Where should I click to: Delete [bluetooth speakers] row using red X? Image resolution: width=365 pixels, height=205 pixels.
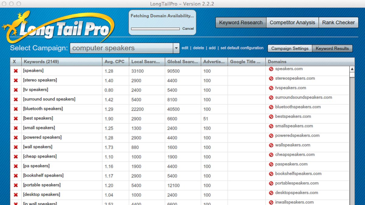pyautogui.click(x=16, y=109)
